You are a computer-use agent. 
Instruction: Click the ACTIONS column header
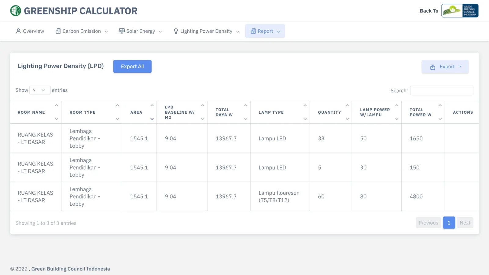pyautogui.click(x=463, y=112)
